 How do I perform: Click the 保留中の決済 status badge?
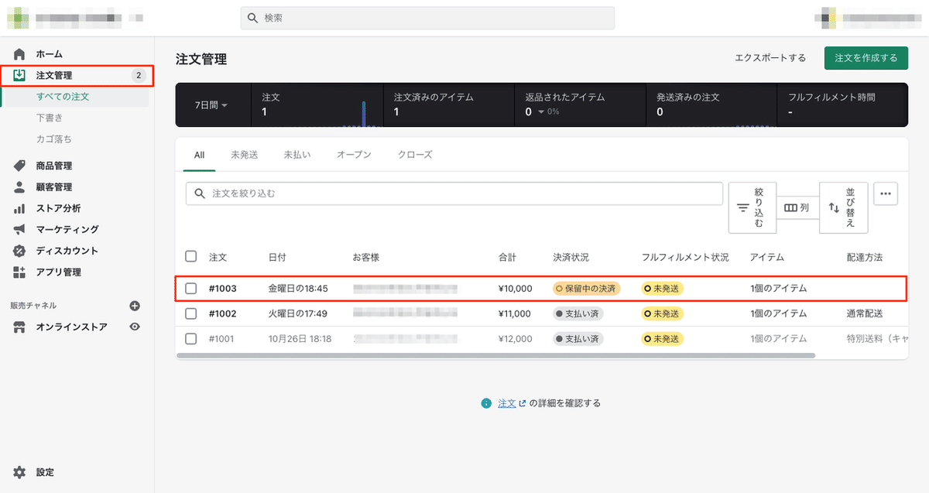(587, 289)
